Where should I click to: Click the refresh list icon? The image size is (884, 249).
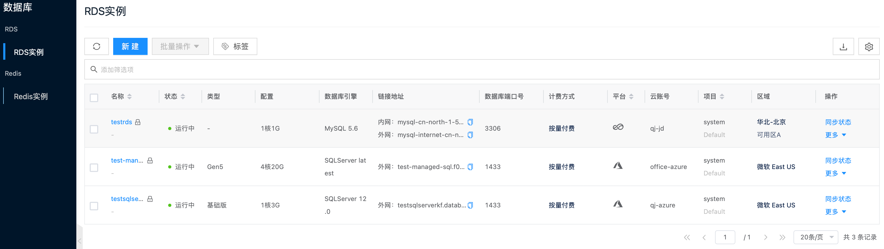[x=96, y=46]
